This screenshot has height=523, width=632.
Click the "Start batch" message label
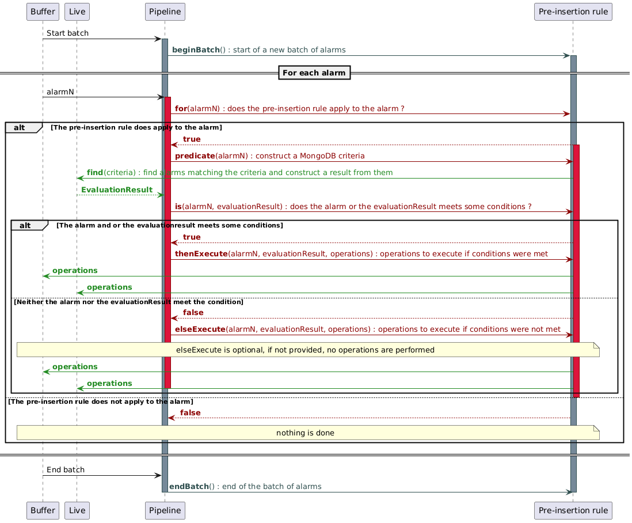tap(67, 33)
